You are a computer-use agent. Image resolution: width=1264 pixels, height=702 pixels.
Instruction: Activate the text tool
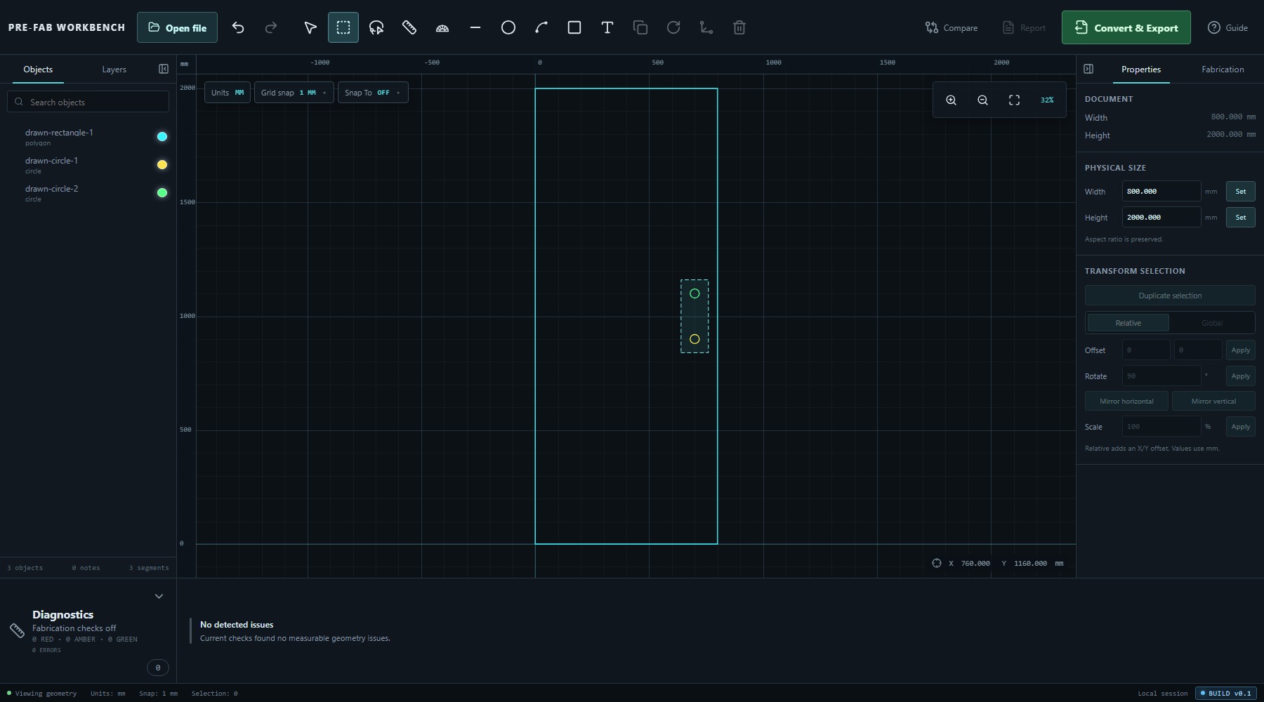click(607, 27)
